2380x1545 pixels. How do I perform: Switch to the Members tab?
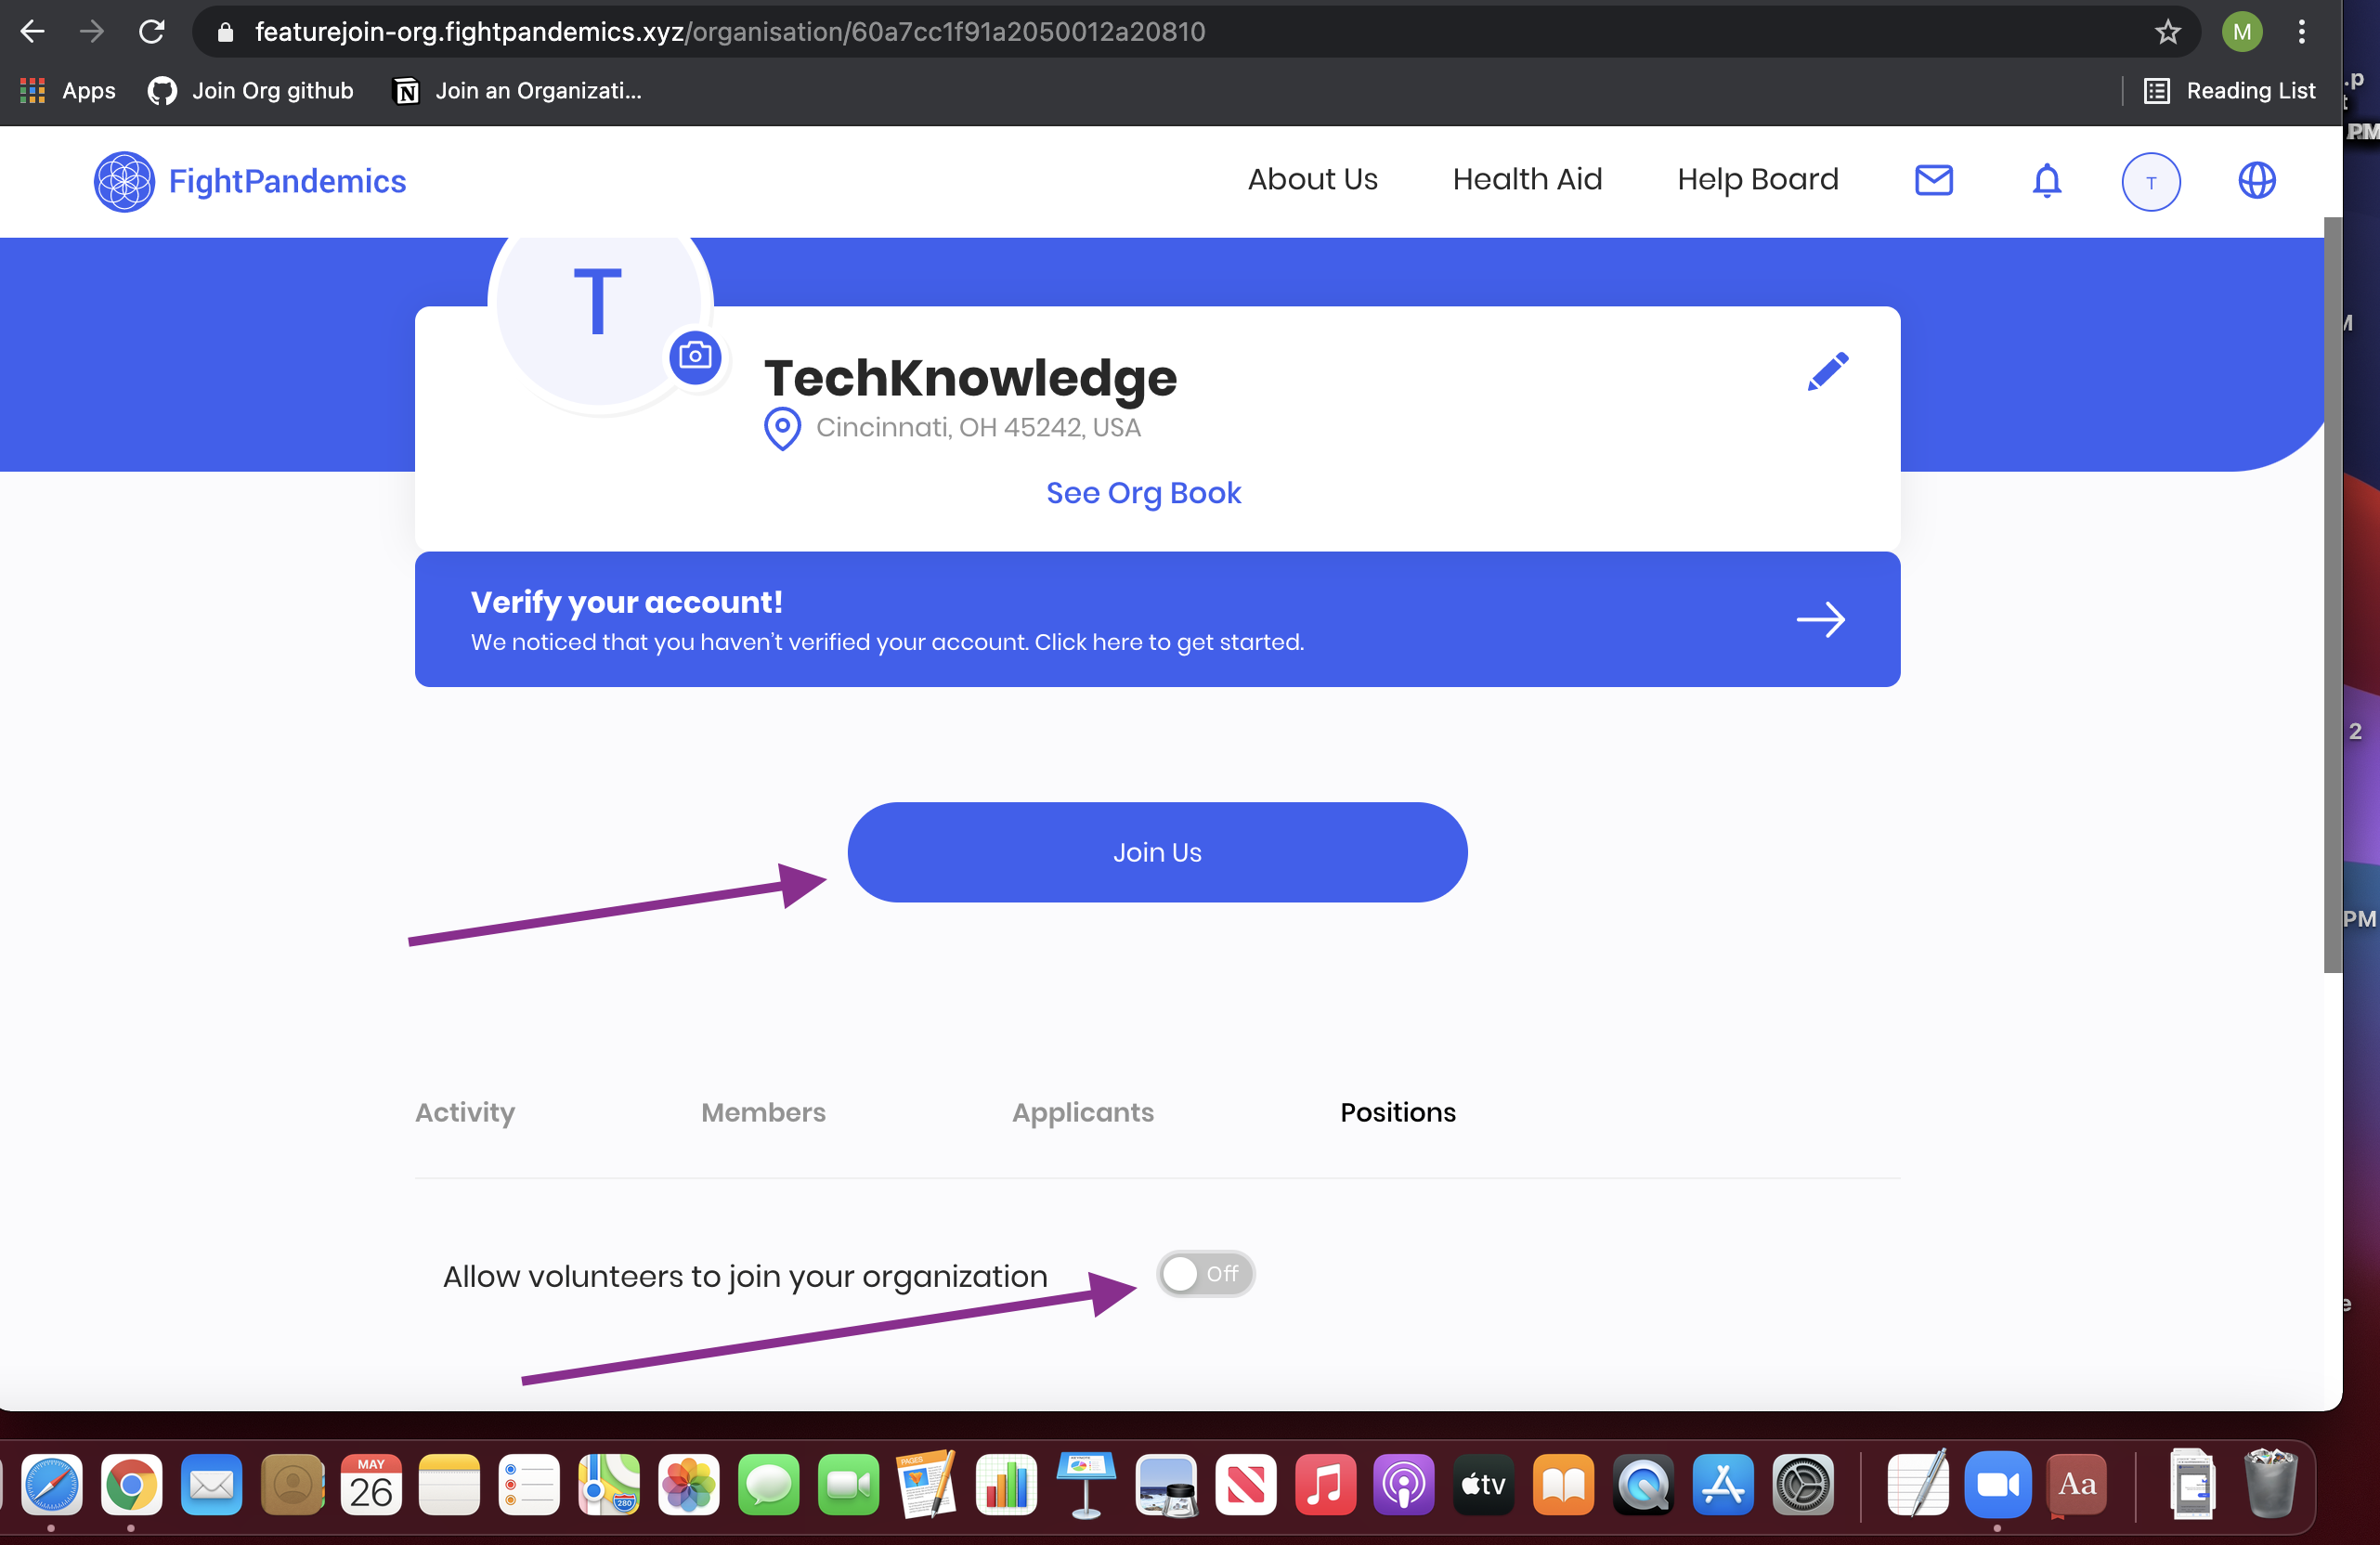tap(763, 1112)
